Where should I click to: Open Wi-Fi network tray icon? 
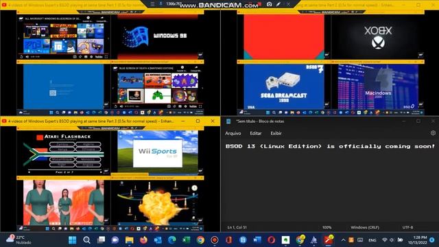pyautogui.click(x=385, y=240)
